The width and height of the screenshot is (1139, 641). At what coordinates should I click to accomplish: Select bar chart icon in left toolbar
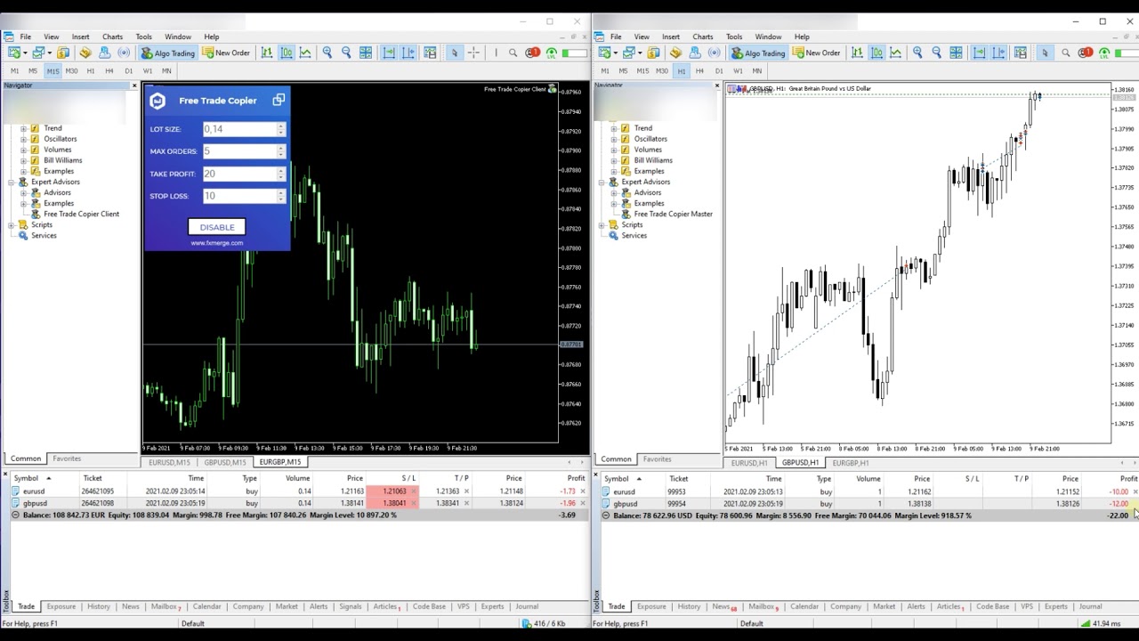point(267,53)
